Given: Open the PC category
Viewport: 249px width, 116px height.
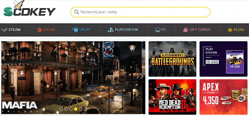Looking at the screenshot, I should click(x=164, y=30).
